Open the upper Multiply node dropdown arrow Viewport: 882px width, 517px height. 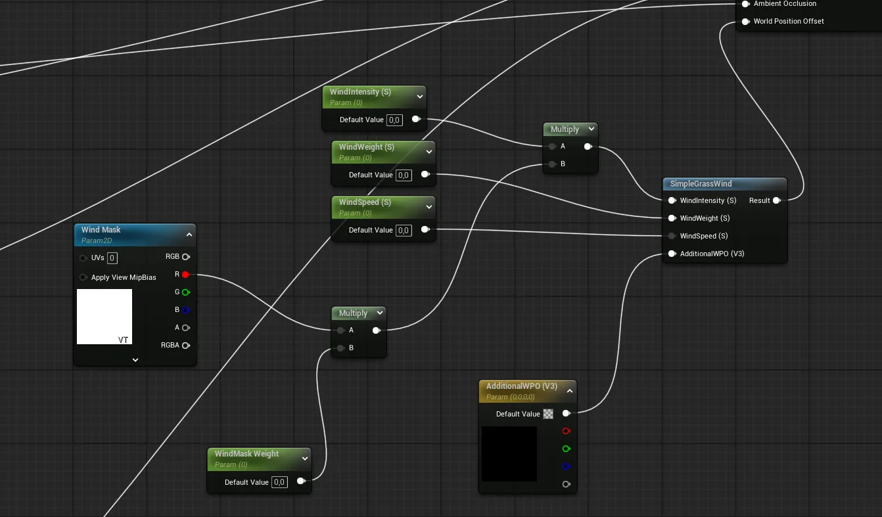tap(592, 129)
